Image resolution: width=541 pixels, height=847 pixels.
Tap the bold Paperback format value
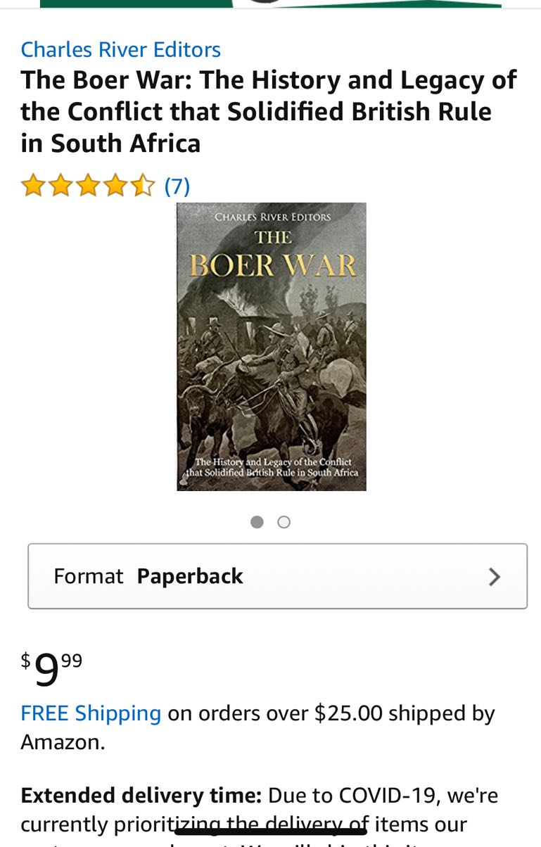pos(190,576)
